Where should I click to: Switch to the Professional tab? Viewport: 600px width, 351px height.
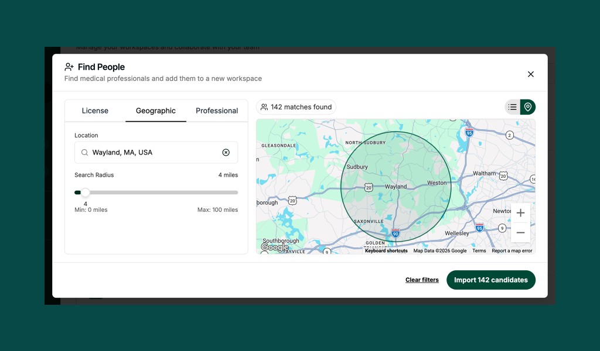point(217,111)
